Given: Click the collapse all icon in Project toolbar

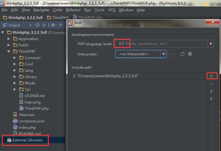Looking at the screenshot, I should click(44, 25).
